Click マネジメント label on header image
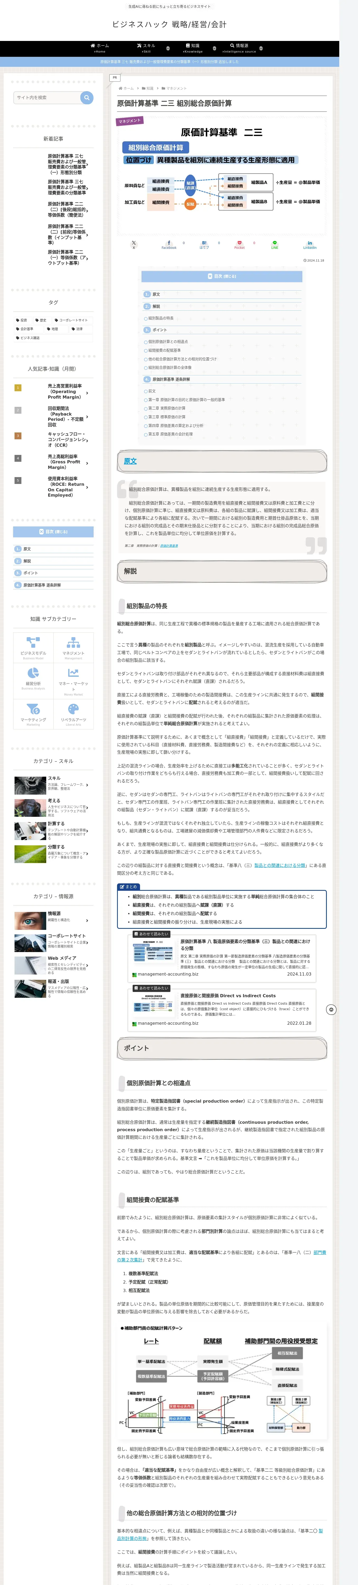 click(x=130, y=121)
